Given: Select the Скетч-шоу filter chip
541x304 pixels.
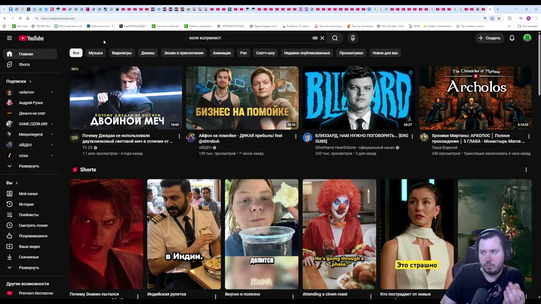Looking at the screenshot, I should click(265, 53).
